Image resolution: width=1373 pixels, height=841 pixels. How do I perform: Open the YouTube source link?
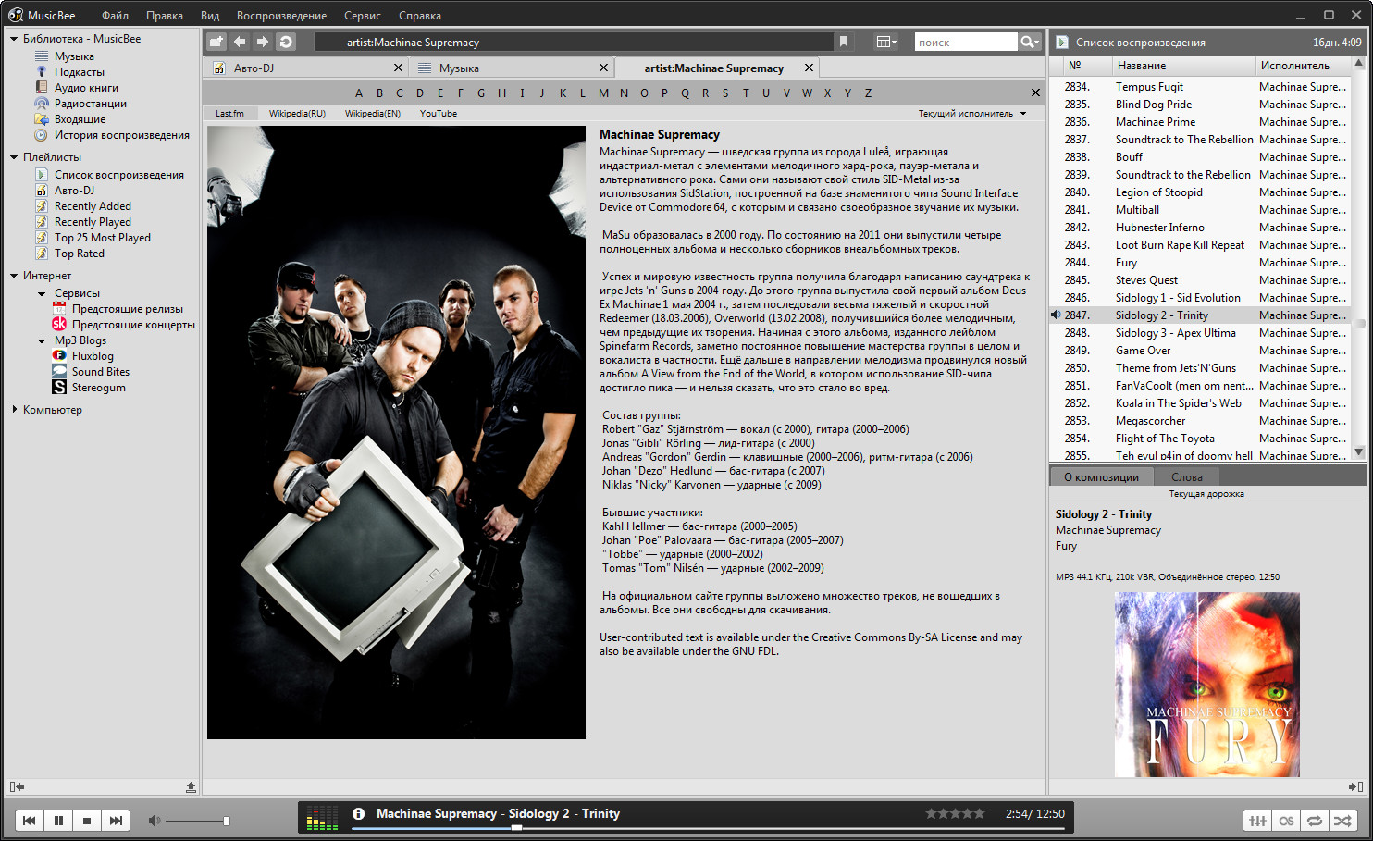point(439,114)
